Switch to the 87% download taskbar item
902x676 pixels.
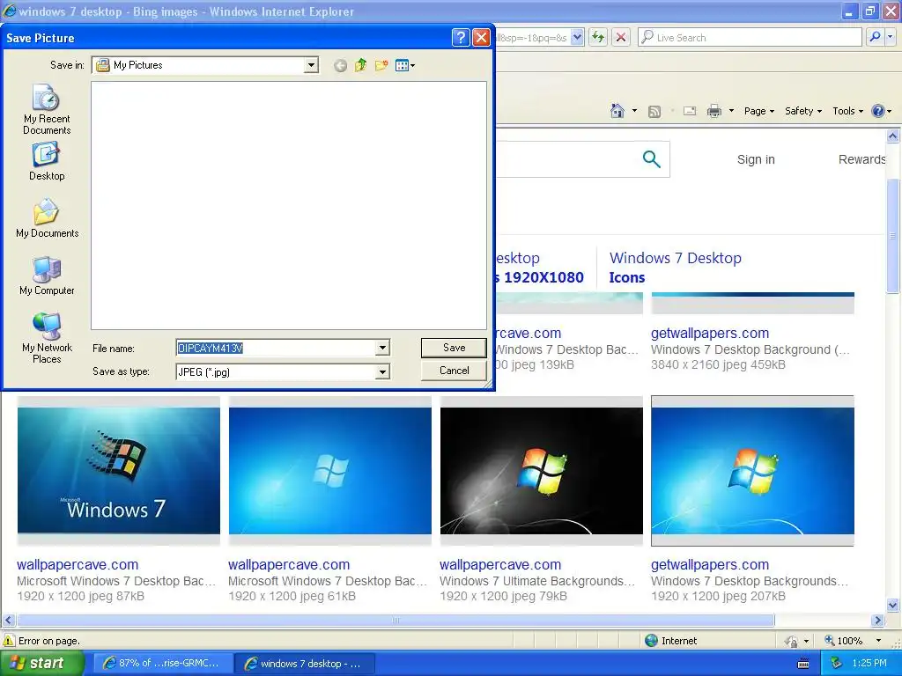163,664
